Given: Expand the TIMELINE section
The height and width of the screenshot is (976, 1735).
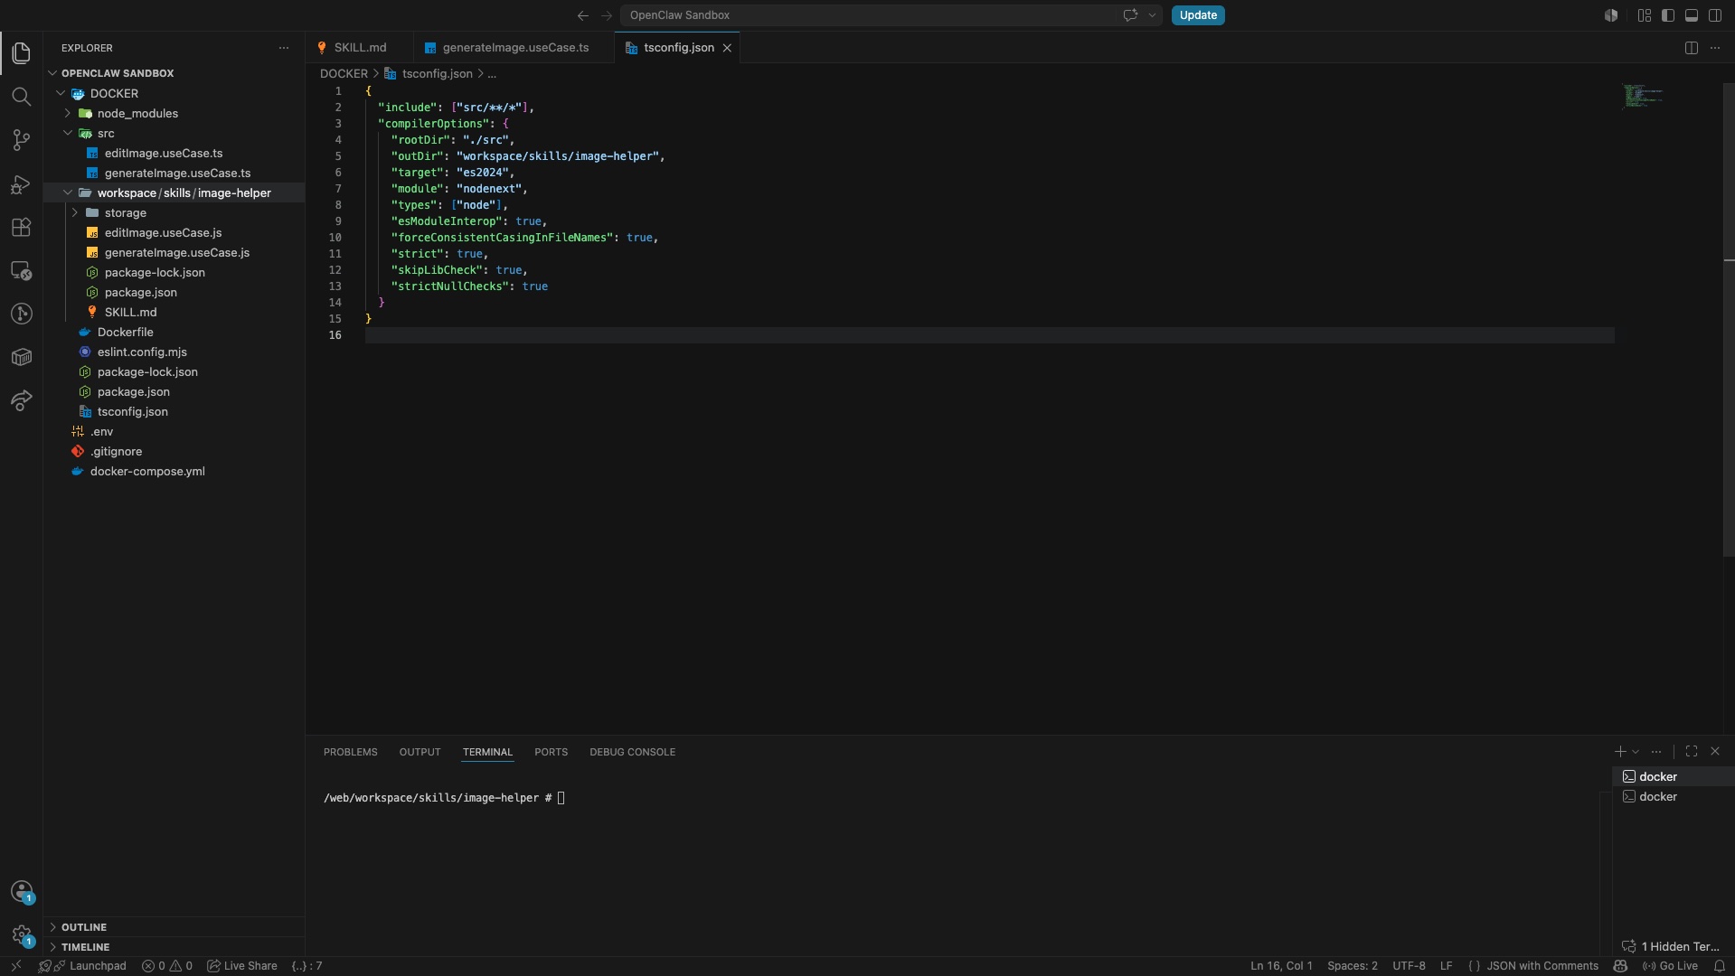Looking at the screenshot, I should 85,947.
